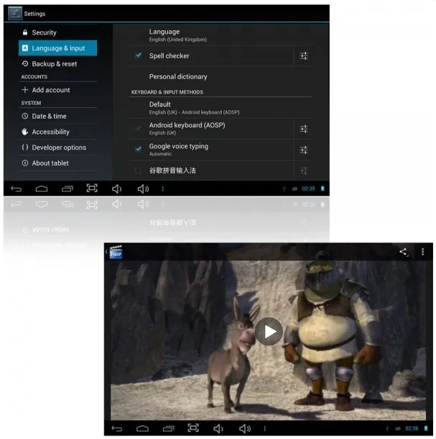Open video player overflow menu

(x=422, y=252)
